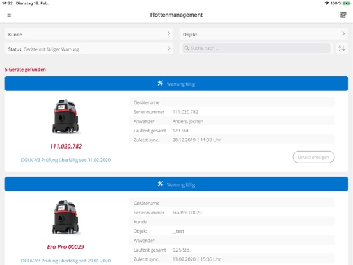Open the Status filter dropdown
The width and height of the screenshot is (353, 265).
89,49
